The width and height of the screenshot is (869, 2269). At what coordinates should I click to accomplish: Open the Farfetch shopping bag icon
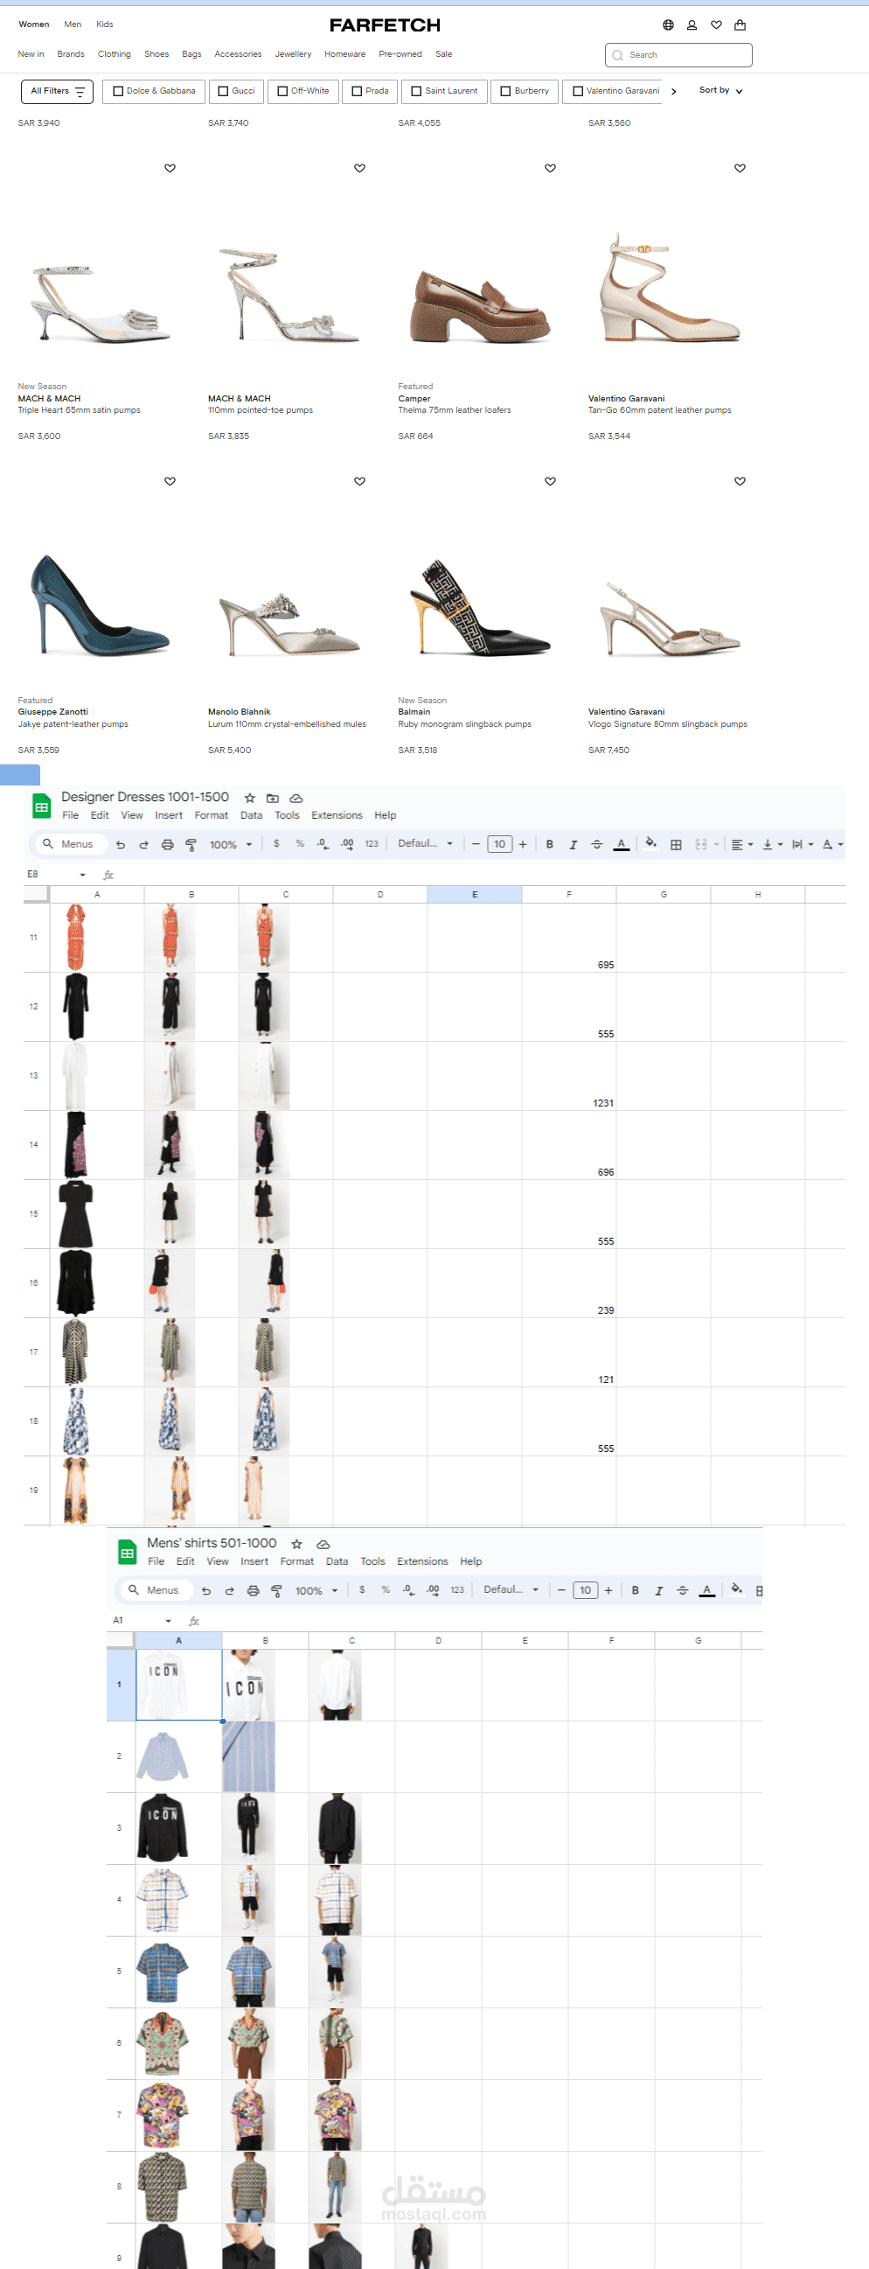click(x=740, y=24)
